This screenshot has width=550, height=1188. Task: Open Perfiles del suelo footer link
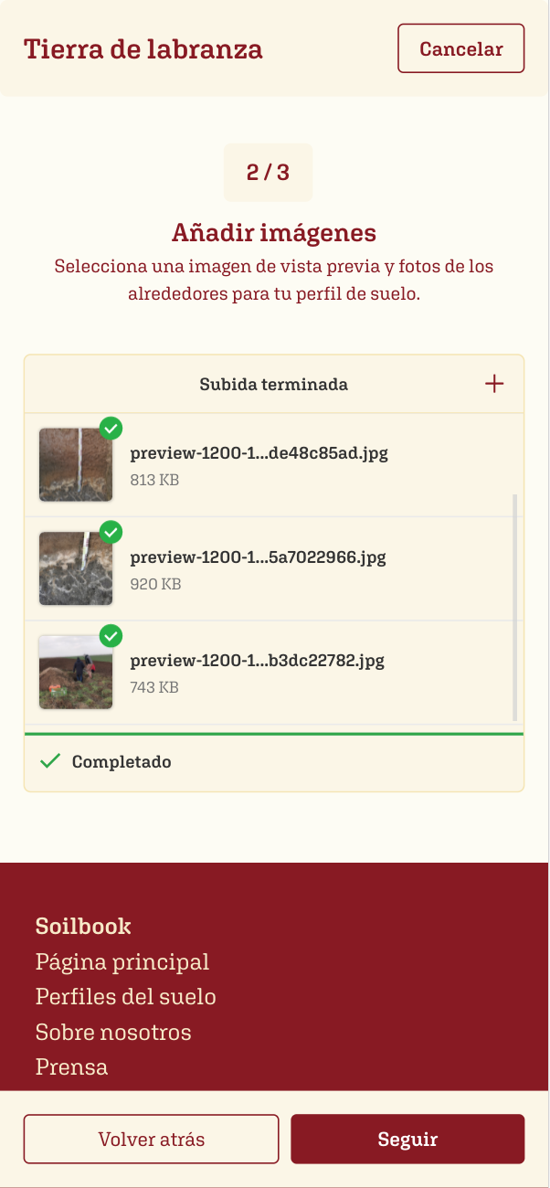tap(126, 997)
